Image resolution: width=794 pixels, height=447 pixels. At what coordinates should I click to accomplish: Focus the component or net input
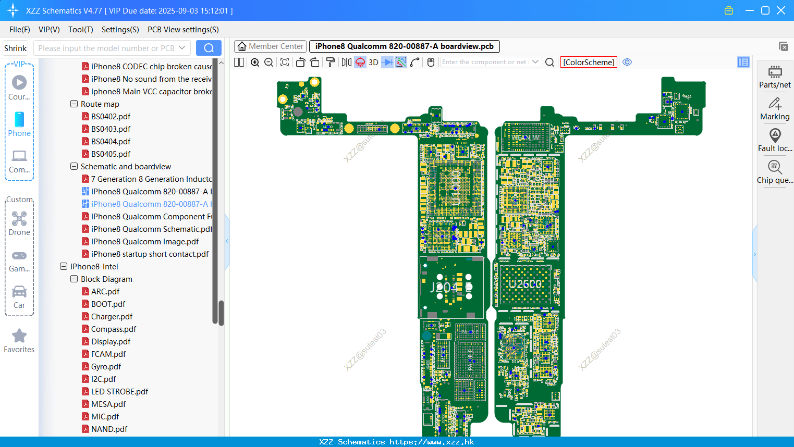pyautogui.click(x=485, y=62)
